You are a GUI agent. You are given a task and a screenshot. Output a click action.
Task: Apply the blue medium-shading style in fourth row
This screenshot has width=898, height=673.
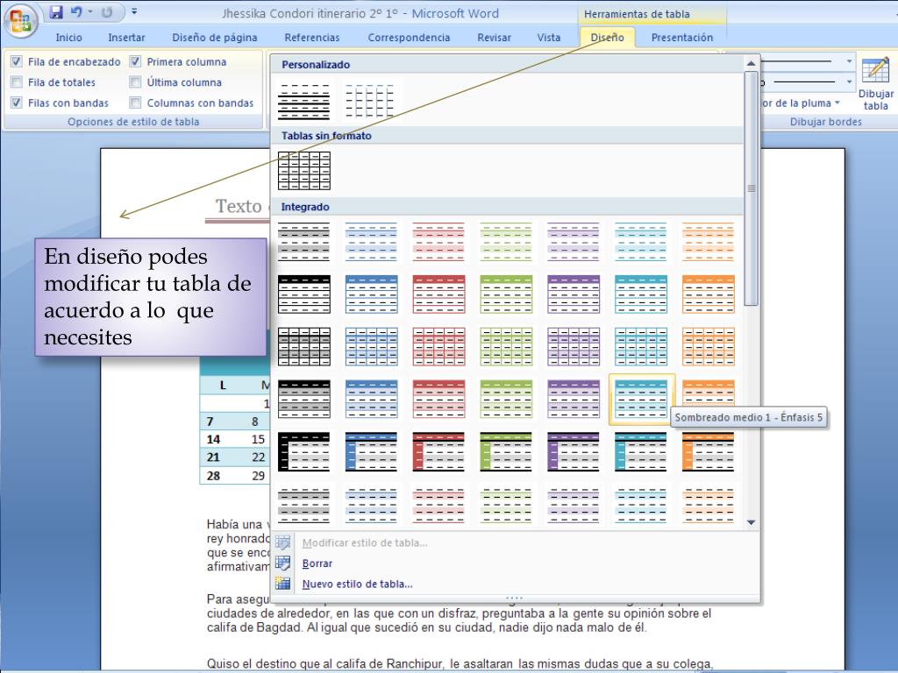pyautogui.click(x=371, y=399)
